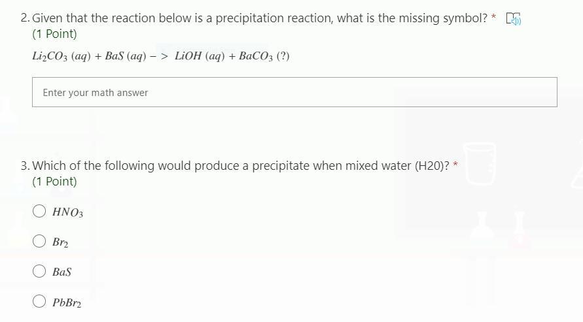Click the Br2 answer label text

[x=60, y=242]
